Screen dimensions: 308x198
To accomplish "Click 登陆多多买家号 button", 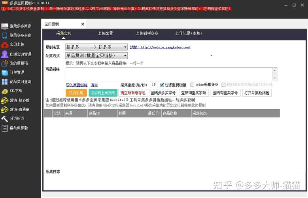I will tap(163, 93).
